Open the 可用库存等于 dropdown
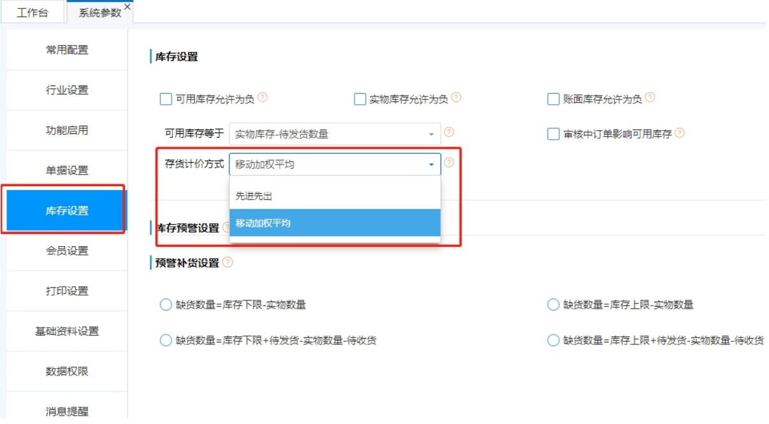This screenshot has height=424, width=769. [334, 134]
